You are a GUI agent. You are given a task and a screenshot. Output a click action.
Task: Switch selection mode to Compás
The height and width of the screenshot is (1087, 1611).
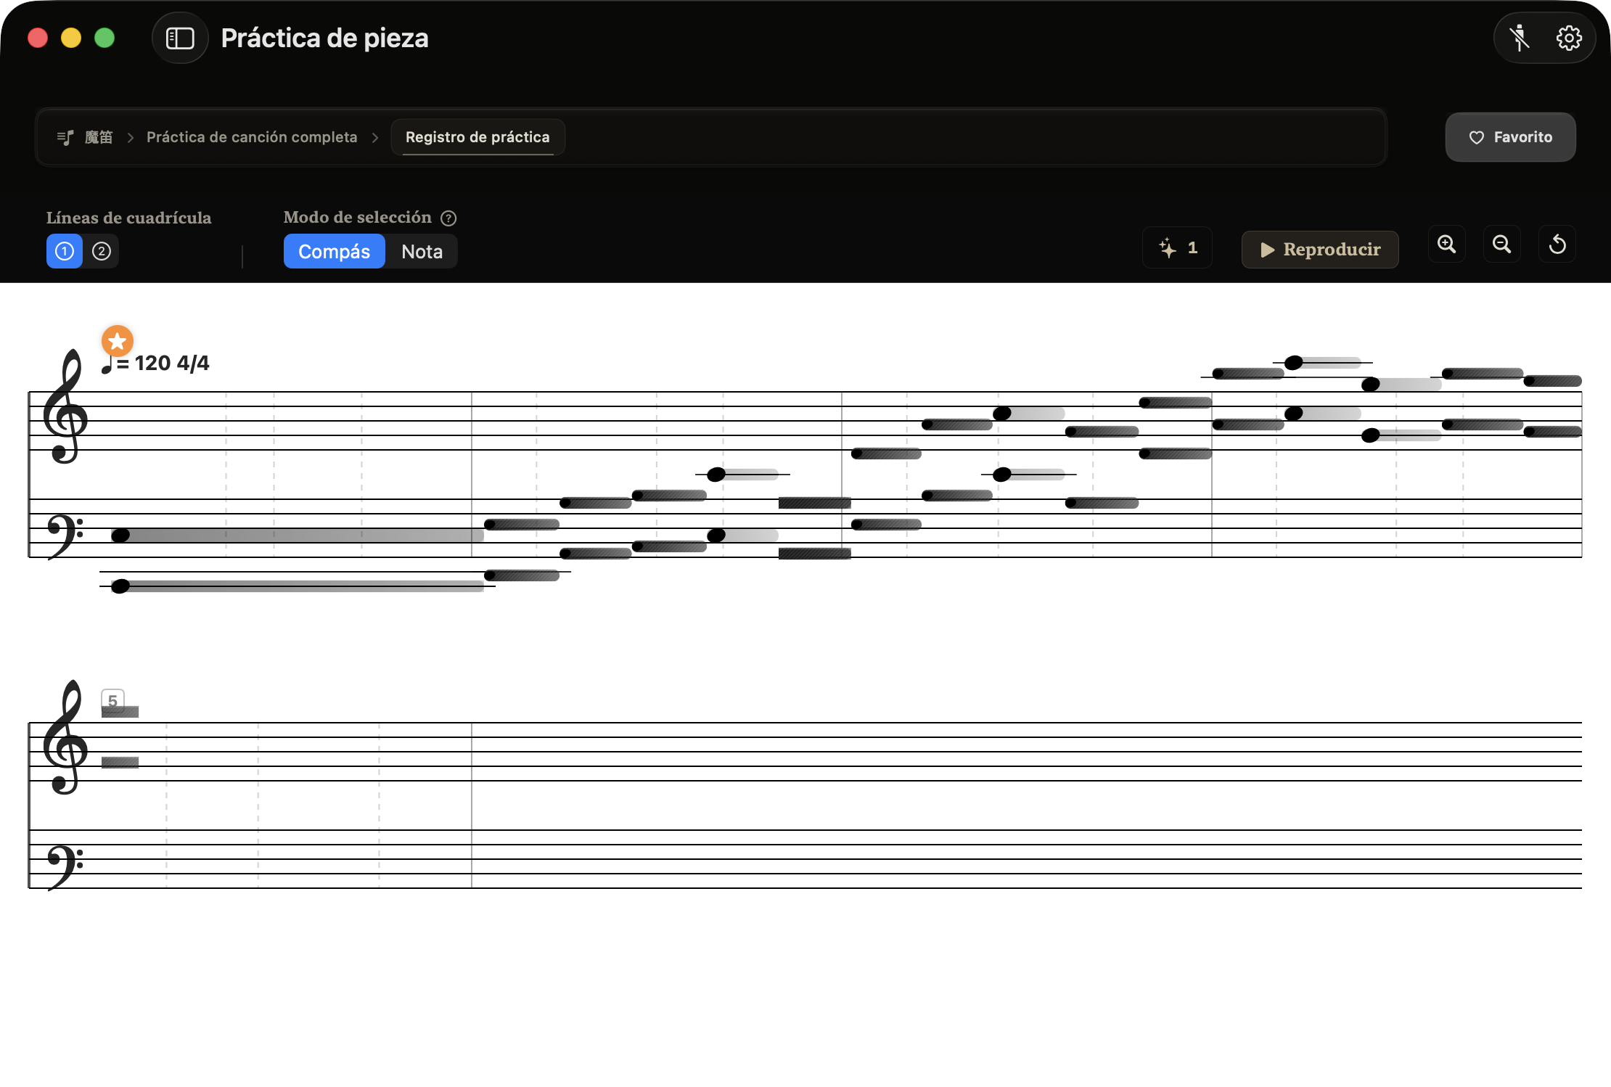click(335, 251)
